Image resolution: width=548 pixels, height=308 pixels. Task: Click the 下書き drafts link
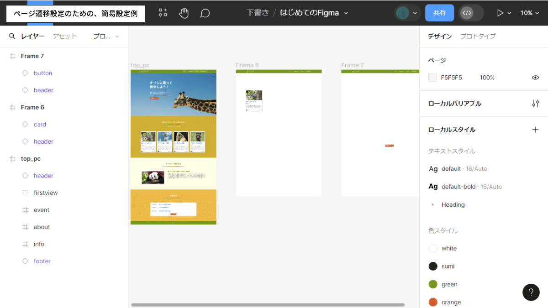(x=258, y=13)
